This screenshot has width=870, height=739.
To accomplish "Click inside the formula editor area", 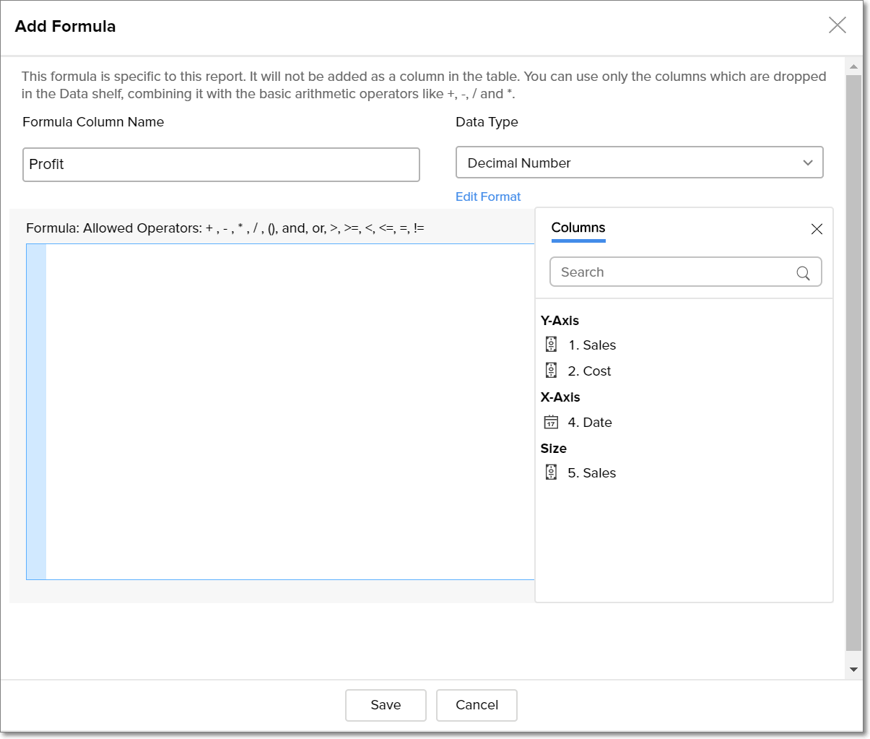I will pyautogui.click(x=289, y=412).
